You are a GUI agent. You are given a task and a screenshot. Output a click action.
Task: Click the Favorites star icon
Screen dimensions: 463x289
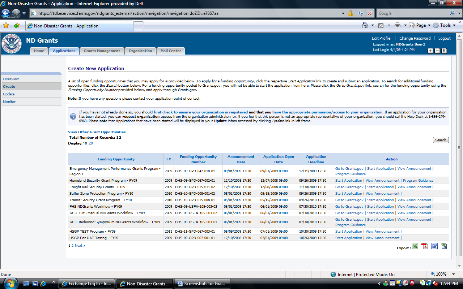[x=6, y=26]
